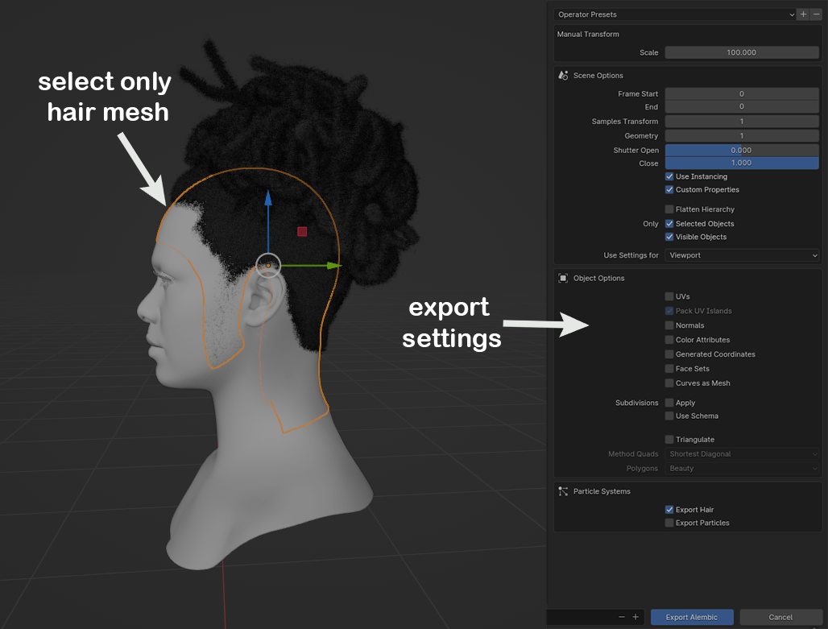Increment filename number with plus button
Viewport: 828px width, 629px height.
635,617
